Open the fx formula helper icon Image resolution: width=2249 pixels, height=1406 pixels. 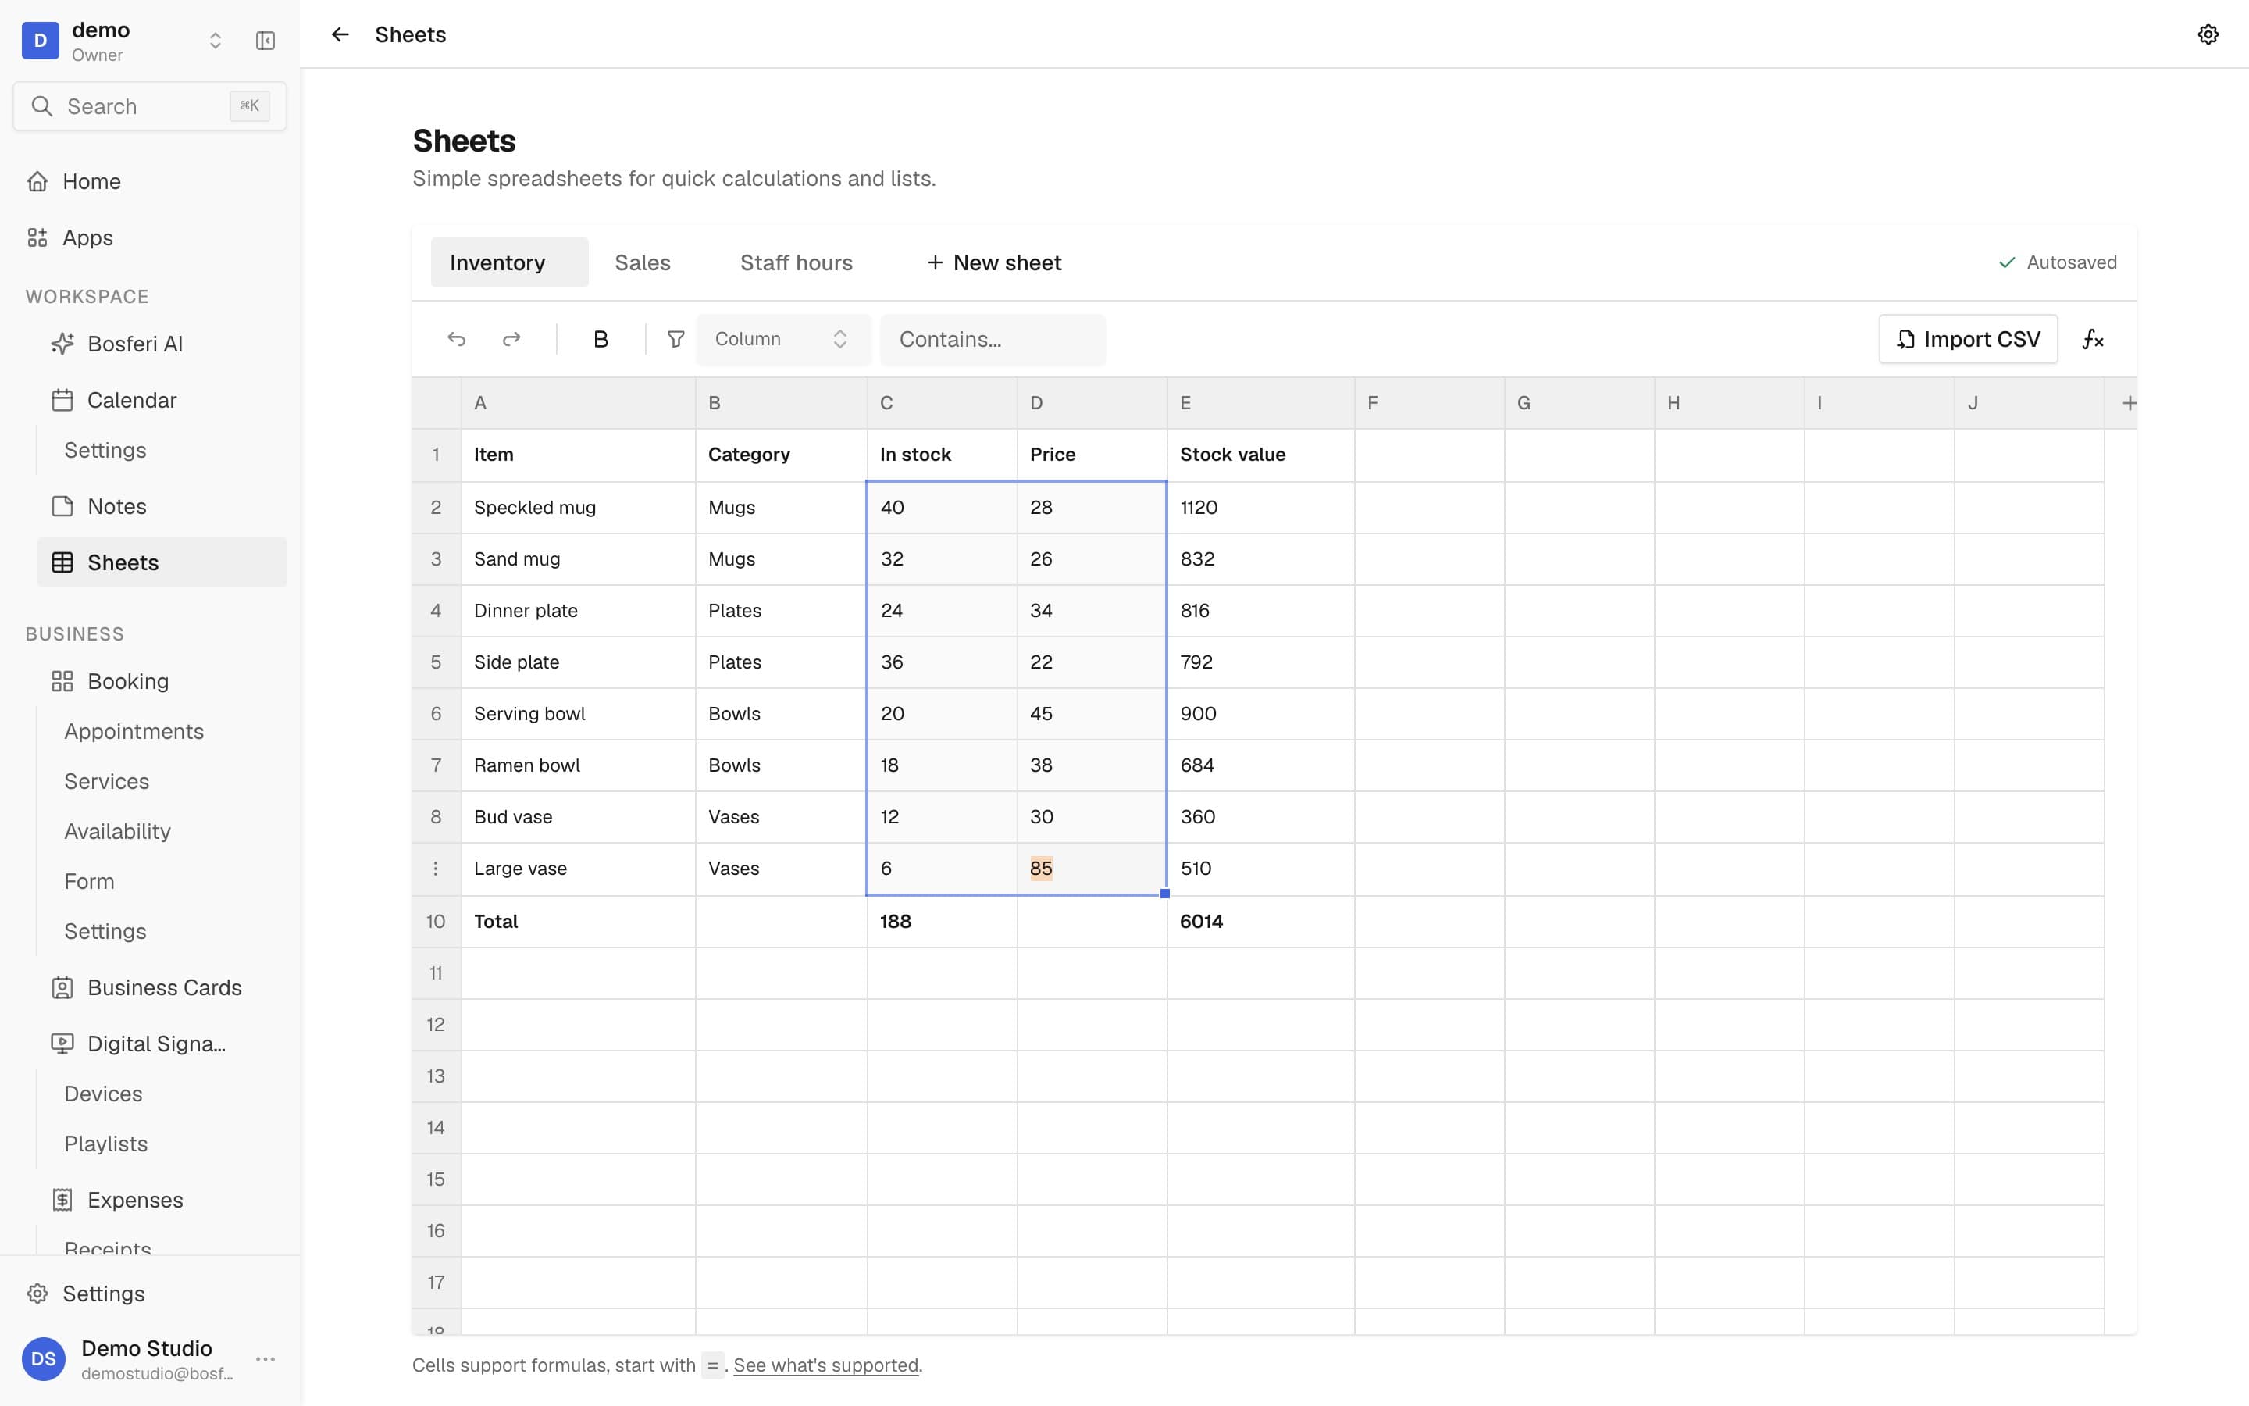(x=2092, y=340)
